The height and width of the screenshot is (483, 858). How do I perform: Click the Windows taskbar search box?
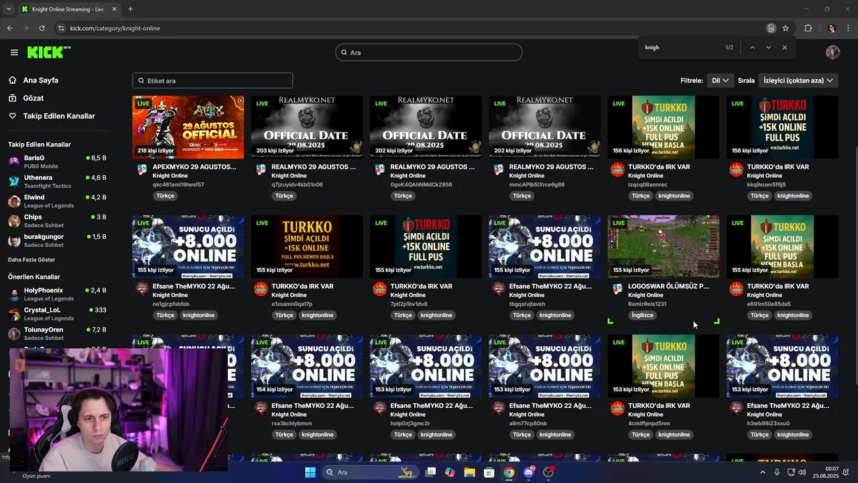point(370,472)
